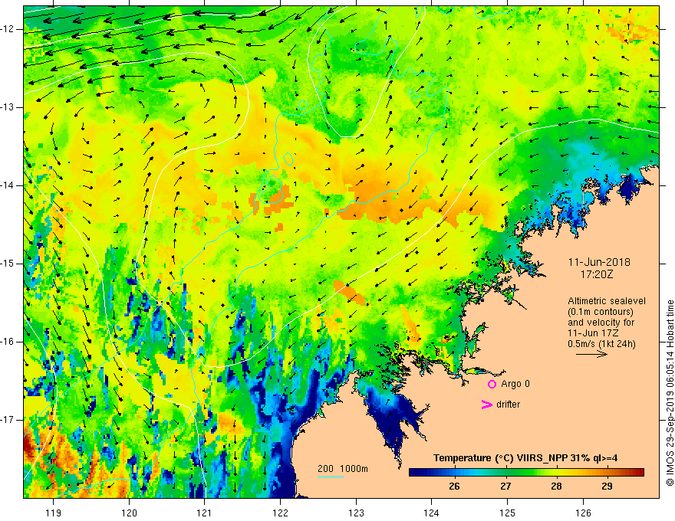Click the -14 latitude axis label

[x=8, y=185]
